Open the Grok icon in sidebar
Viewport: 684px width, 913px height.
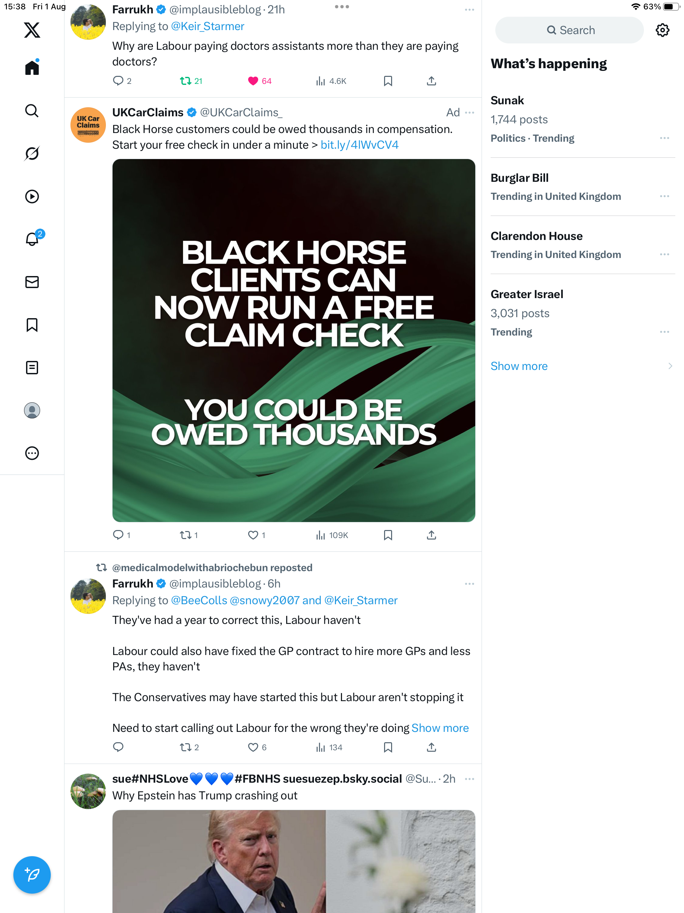point(32,153)
